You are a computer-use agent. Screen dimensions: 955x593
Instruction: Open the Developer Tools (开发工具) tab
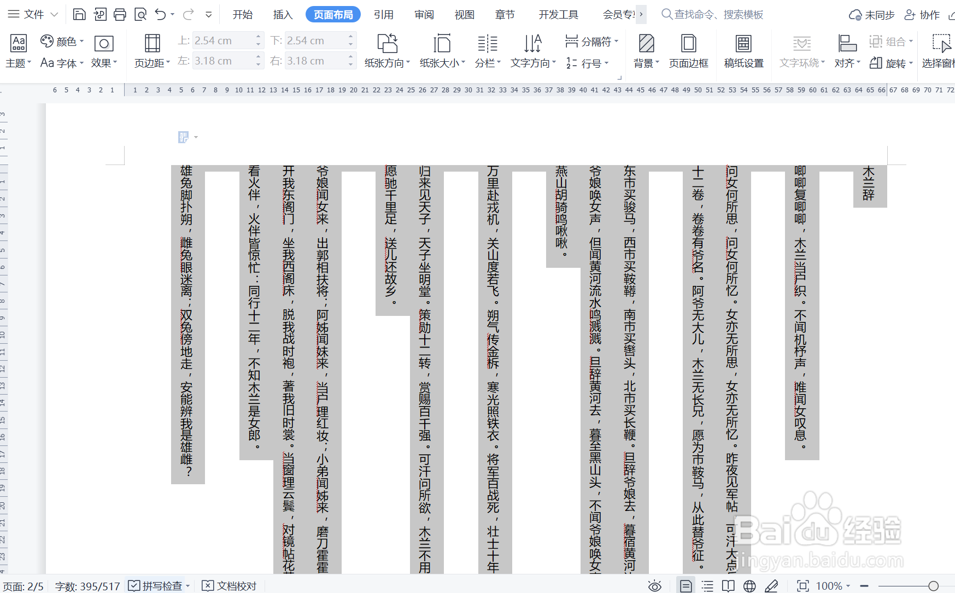558,15
